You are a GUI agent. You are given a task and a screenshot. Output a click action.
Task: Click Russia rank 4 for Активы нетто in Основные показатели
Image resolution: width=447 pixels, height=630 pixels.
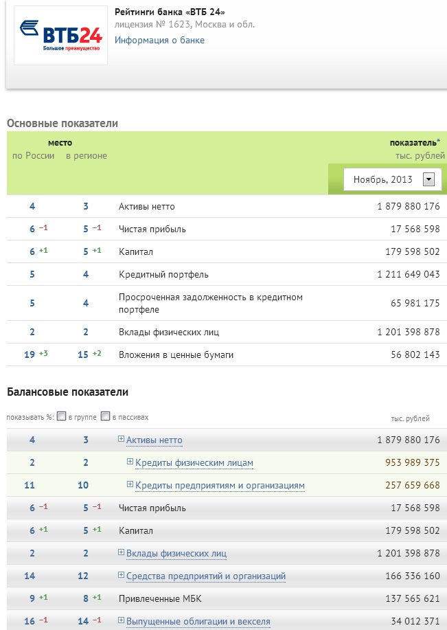coord(32,206)
